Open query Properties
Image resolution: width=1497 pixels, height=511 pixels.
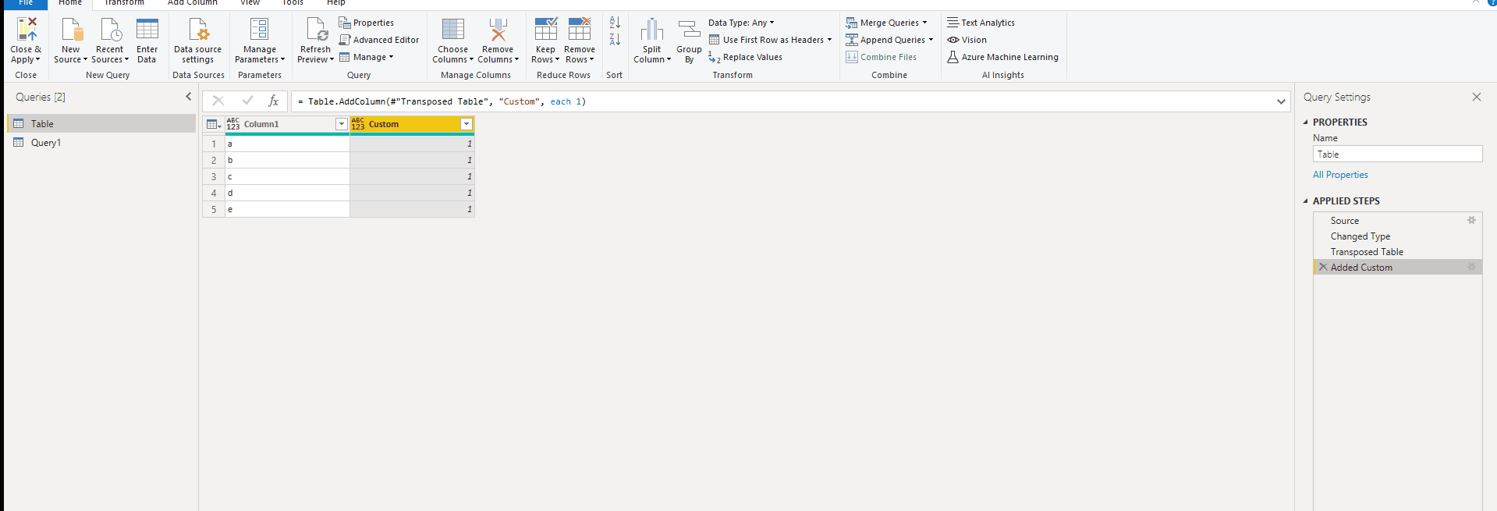pyautogui.click(x=366, y=23)
